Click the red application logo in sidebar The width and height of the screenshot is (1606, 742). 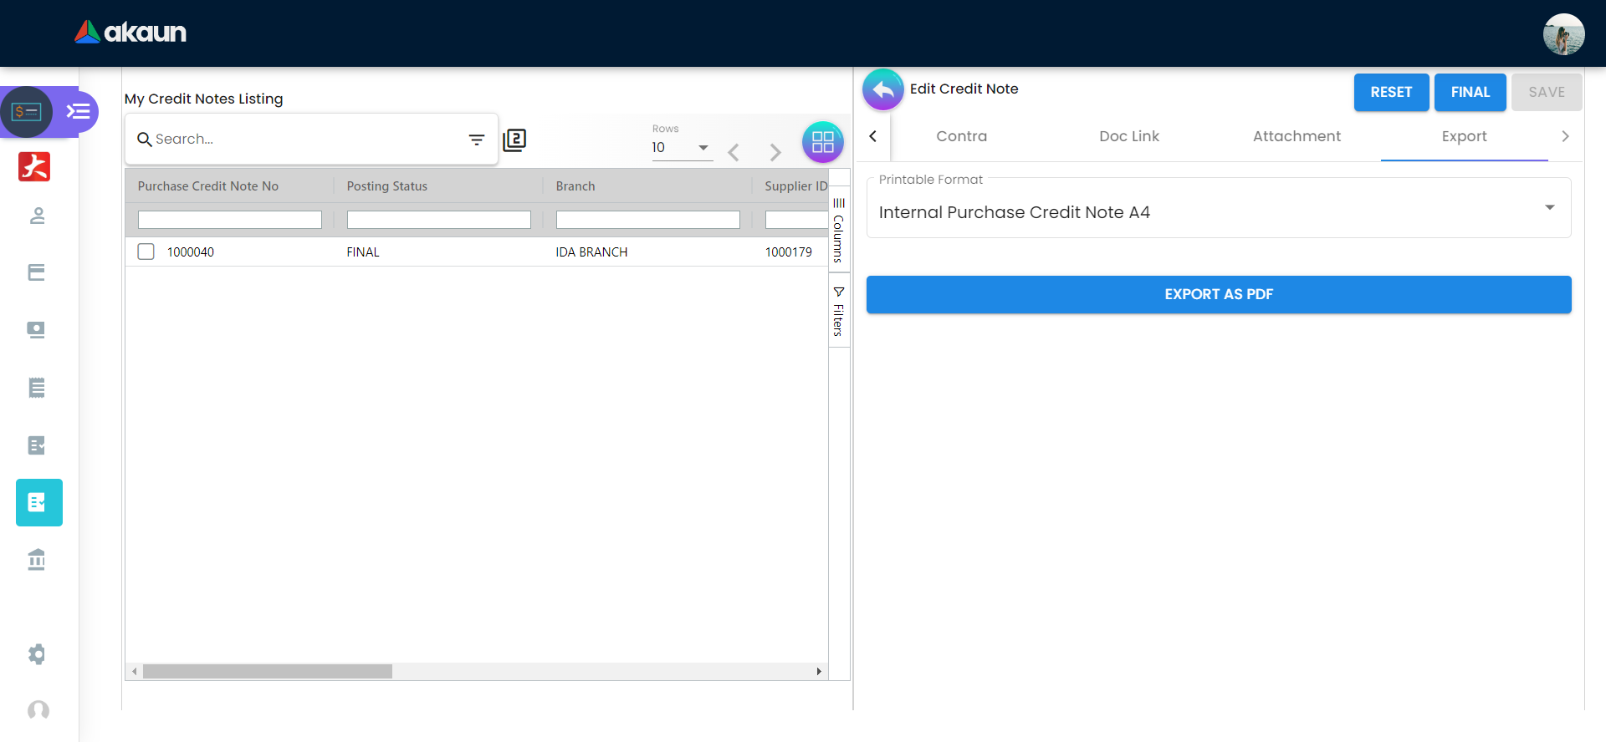(34, 166)
